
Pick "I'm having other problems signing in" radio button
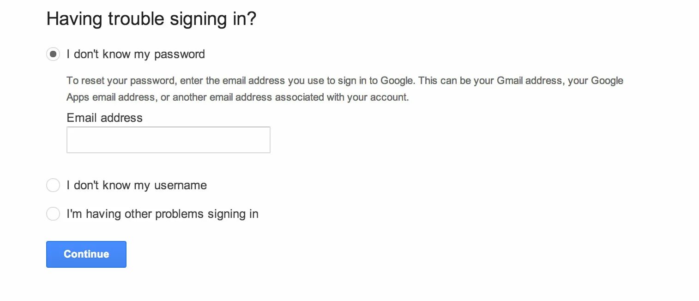click(54, 214)
